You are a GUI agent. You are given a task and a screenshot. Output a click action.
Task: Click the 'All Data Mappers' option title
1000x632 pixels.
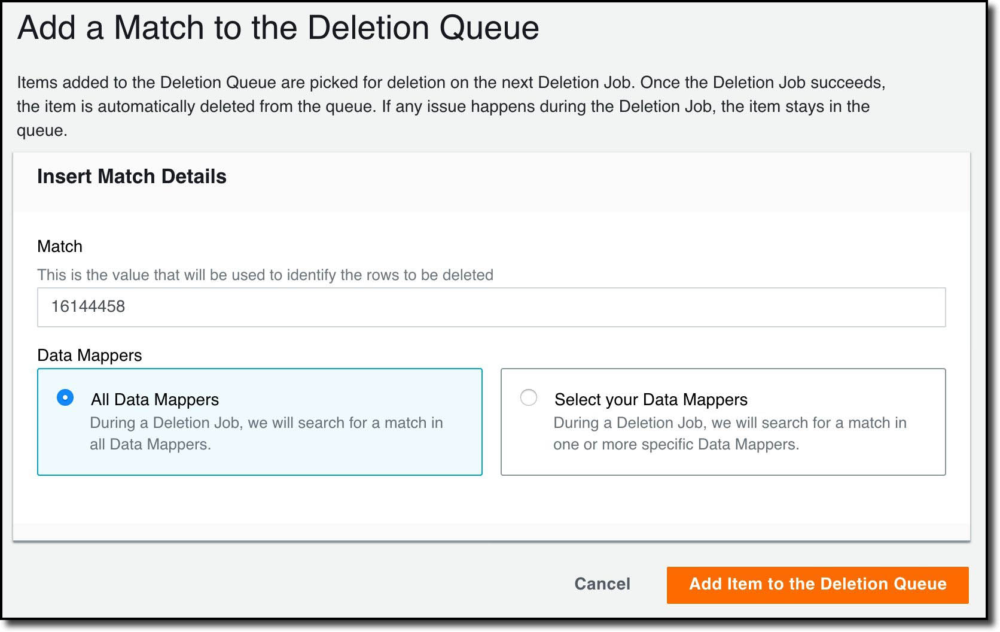(x=155, y=400)
